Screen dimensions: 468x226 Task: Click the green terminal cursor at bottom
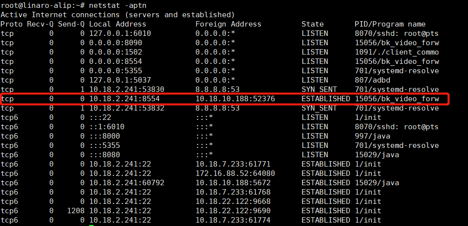[x=92, y=225]
